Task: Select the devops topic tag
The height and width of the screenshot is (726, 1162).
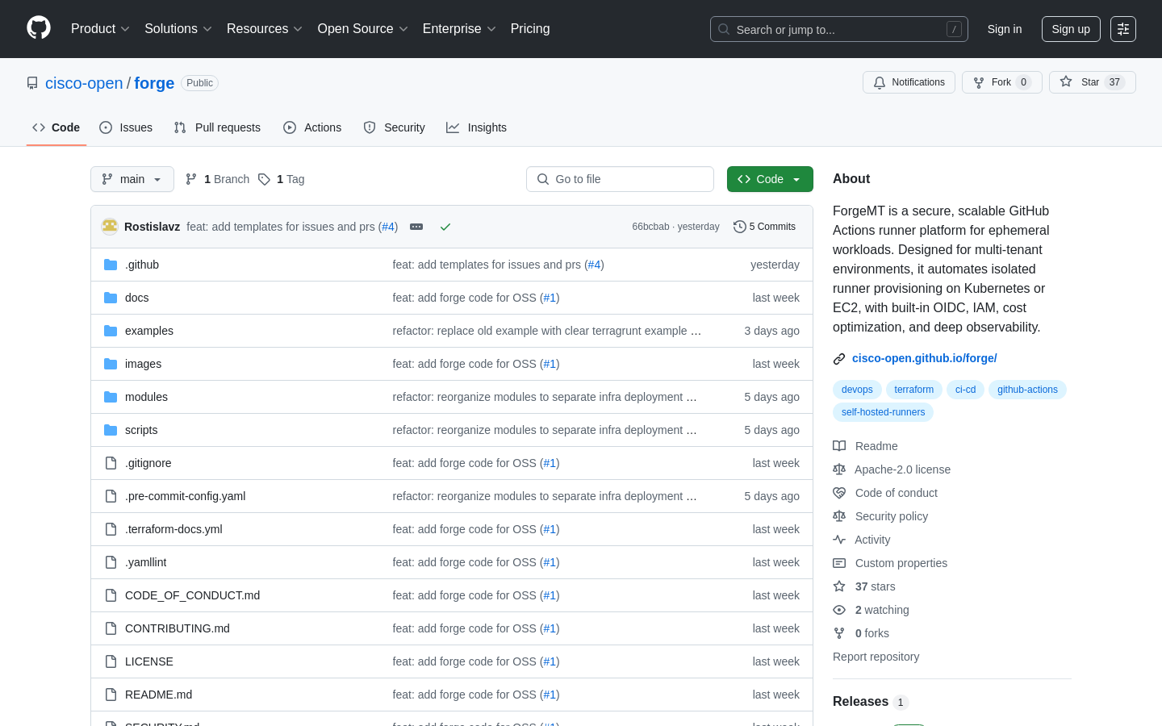Action: 857,390
